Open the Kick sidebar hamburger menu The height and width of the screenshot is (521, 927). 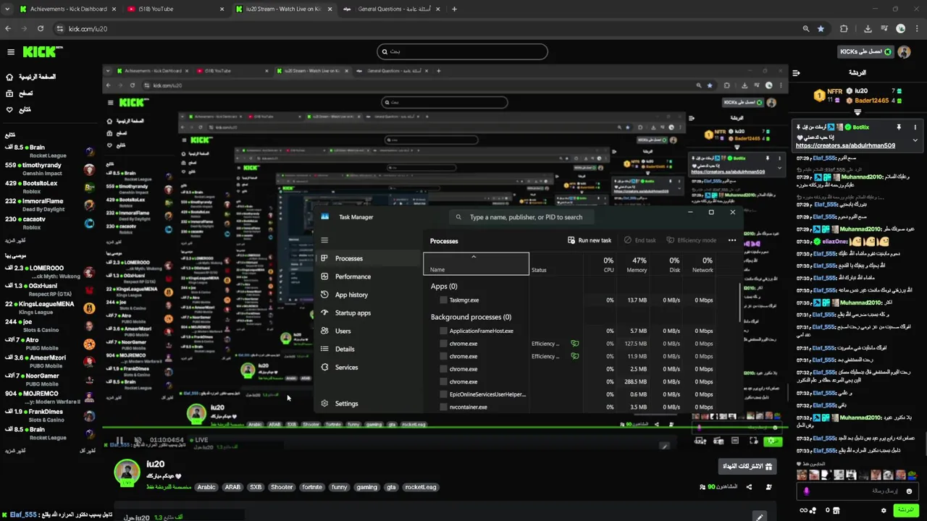point(11,52)
